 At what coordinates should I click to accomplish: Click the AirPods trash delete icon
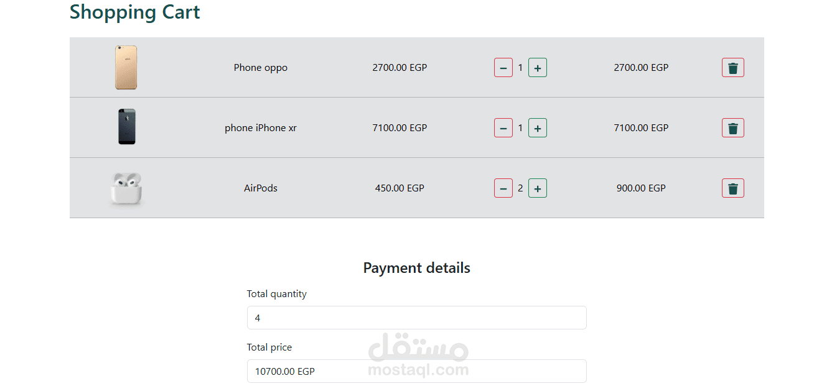tap(732, 188)
